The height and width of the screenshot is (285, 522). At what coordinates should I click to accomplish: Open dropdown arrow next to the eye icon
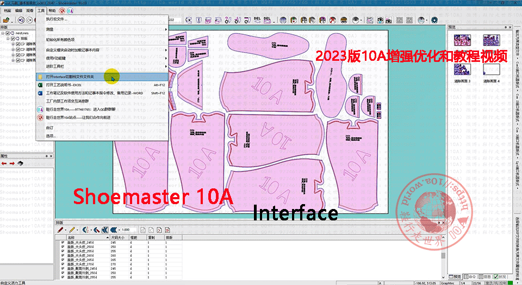362,21
